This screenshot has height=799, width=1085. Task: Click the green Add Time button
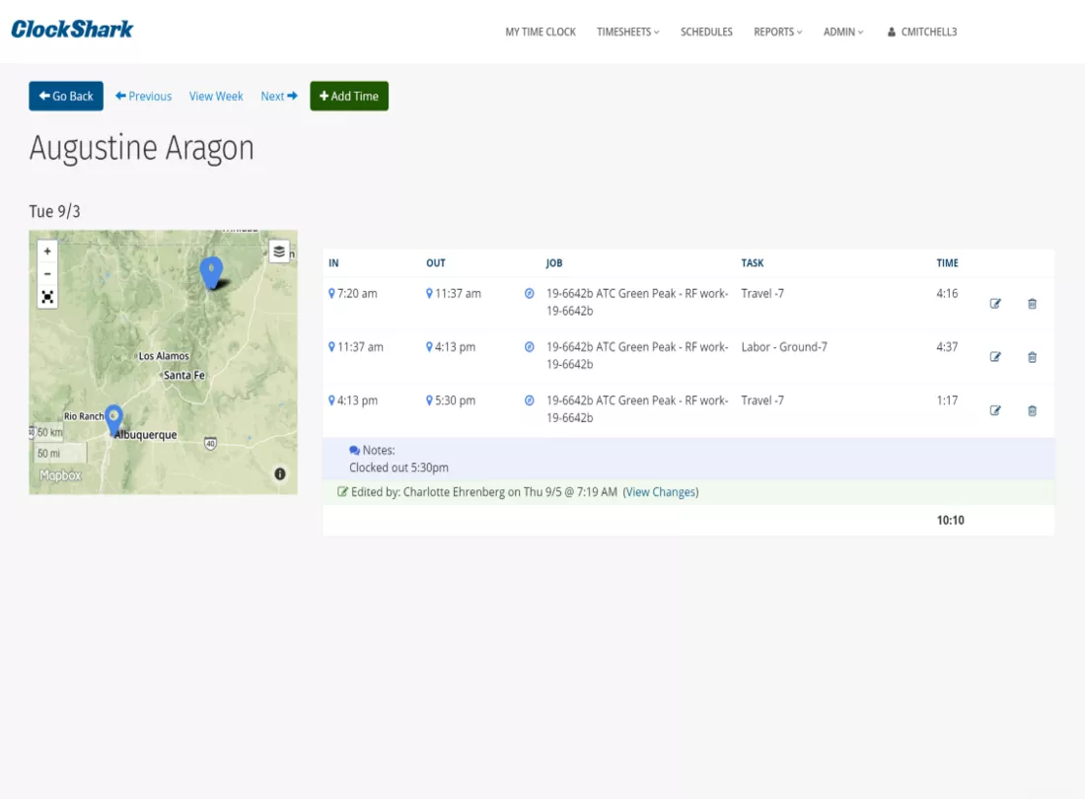(349, 96)
